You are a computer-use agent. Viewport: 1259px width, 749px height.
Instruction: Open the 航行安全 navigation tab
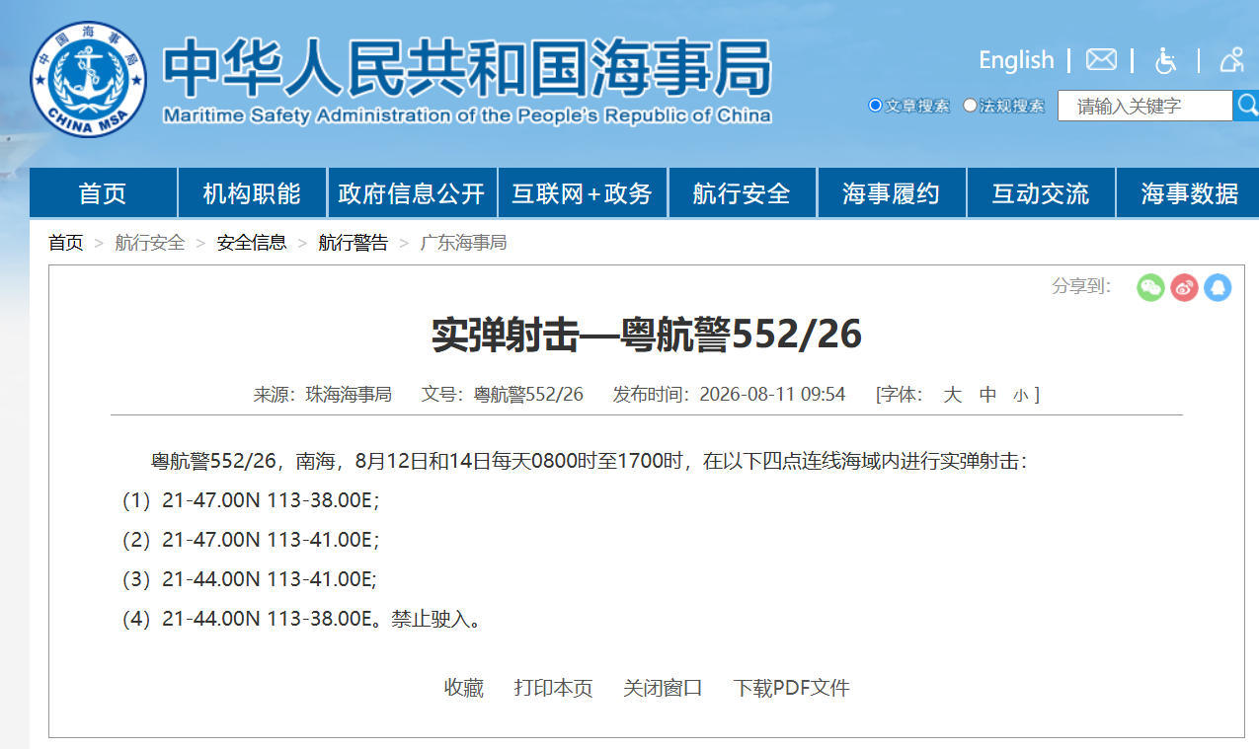pos(743,193)
